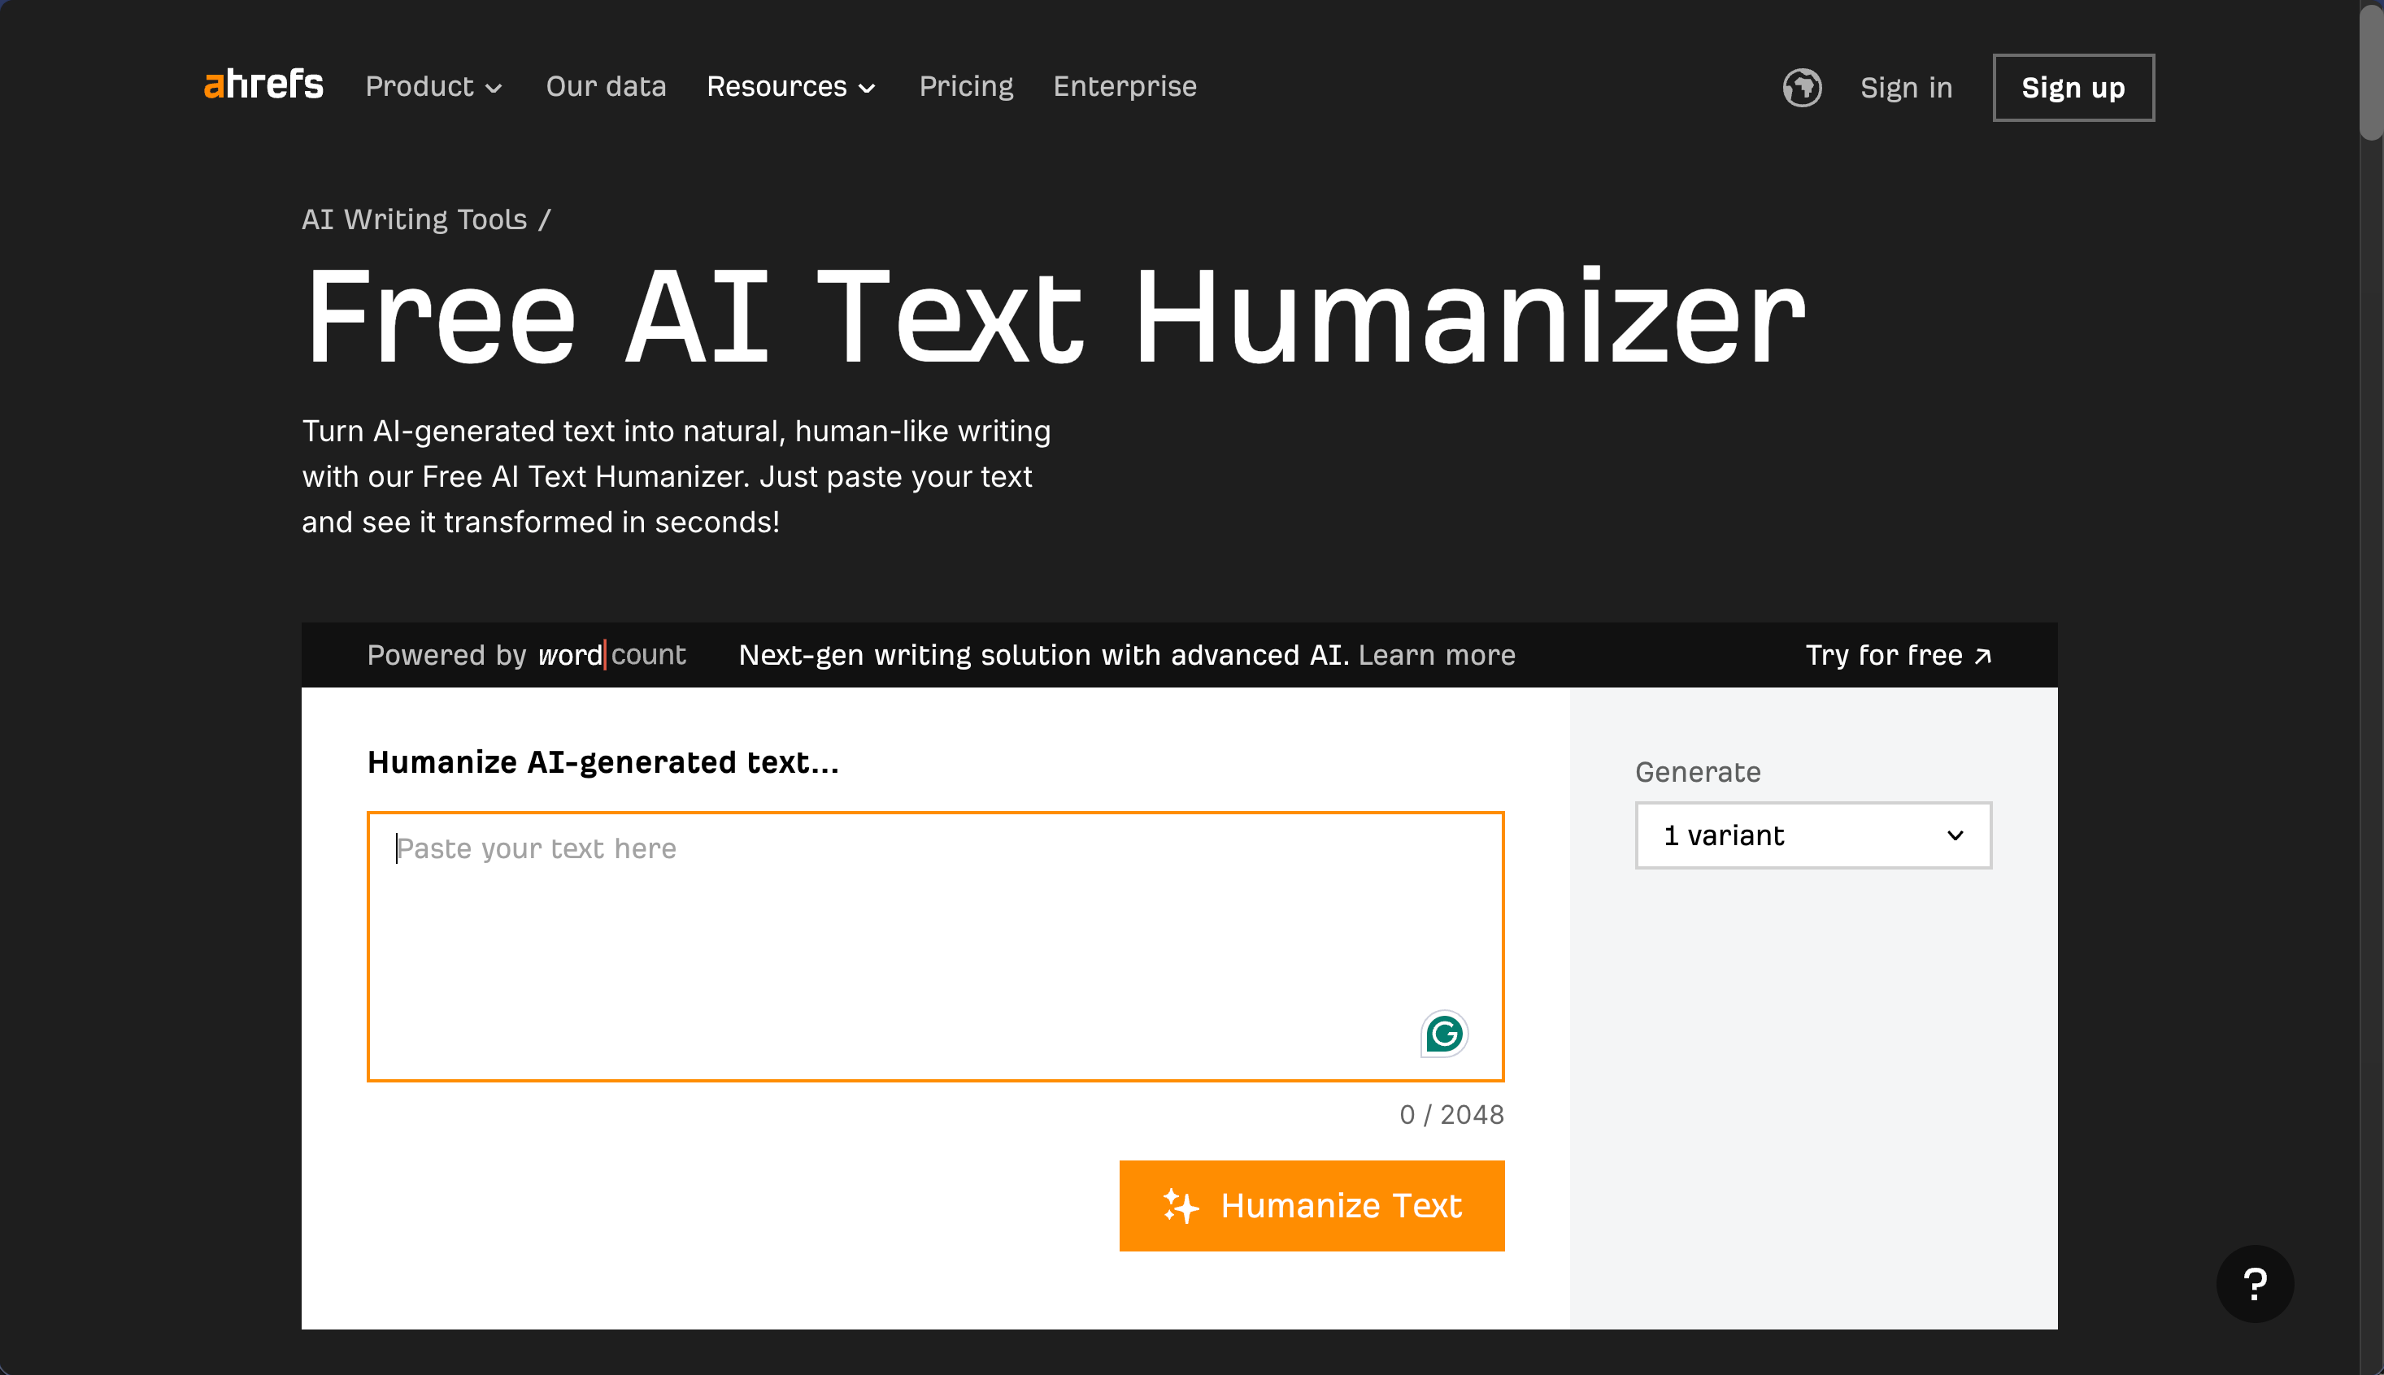2384x1375 pixels.
Task: Open the 1 variant Generate dropdown
Action: [x=1813, y=835]
